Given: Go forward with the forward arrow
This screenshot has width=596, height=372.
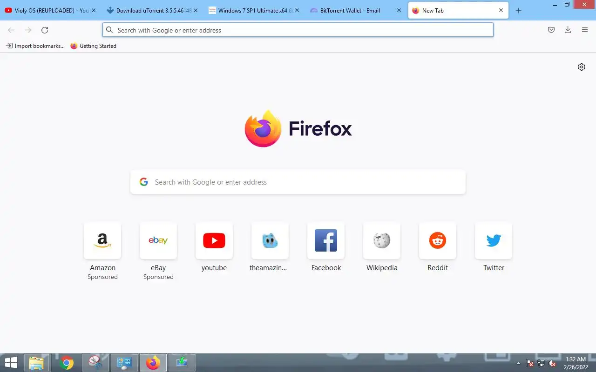Looking at the screenshot, I should coord(28,30).
